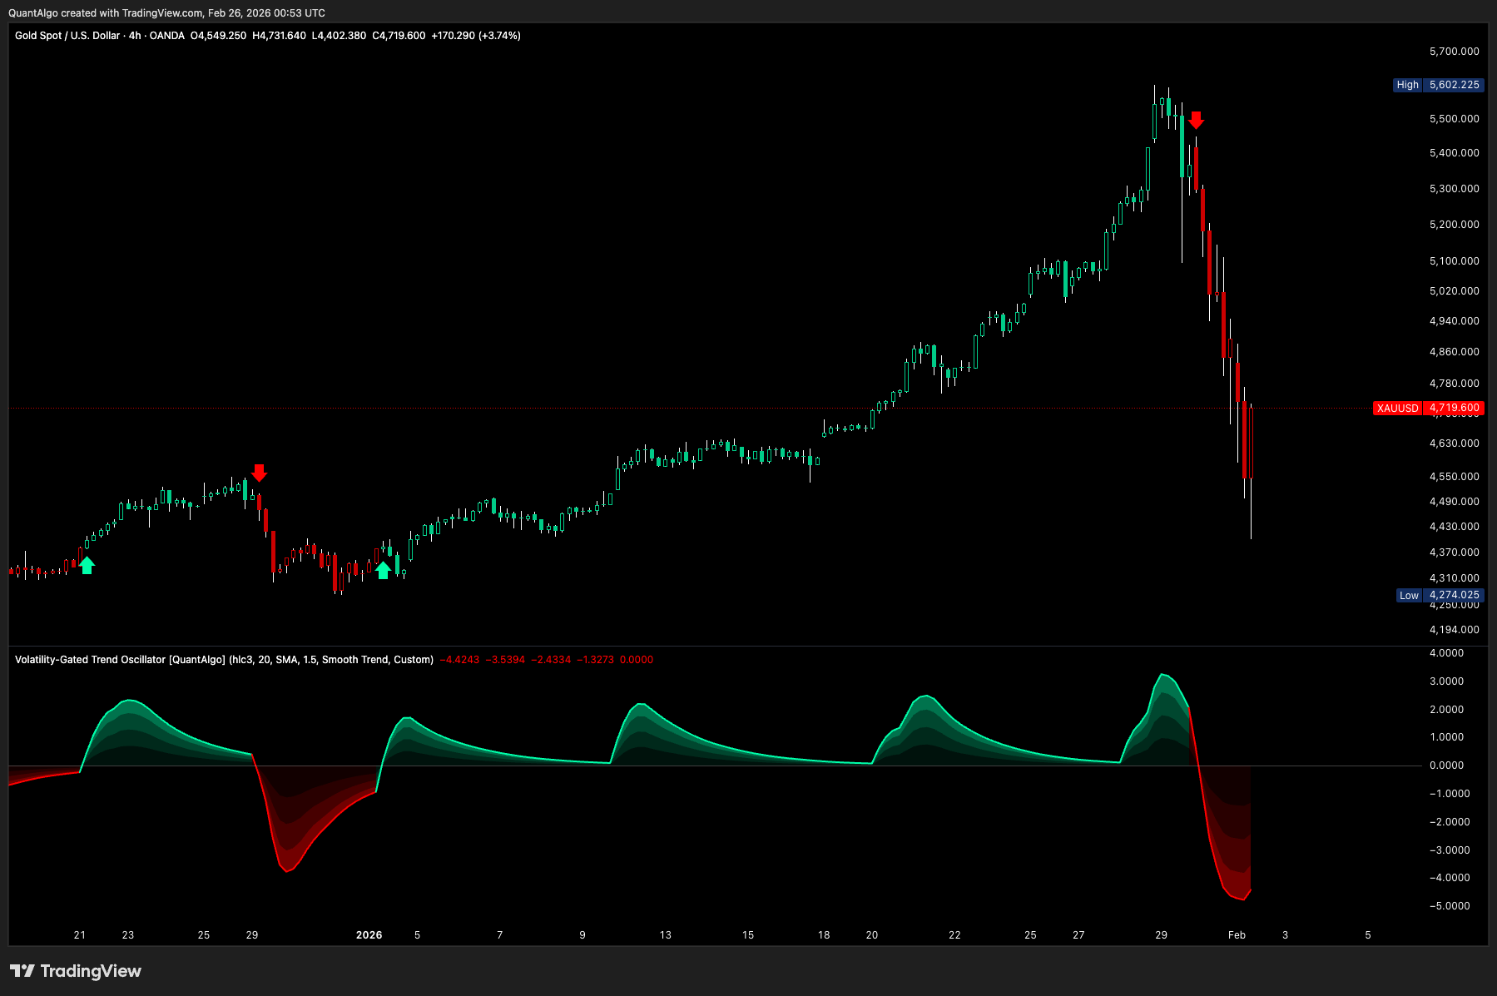Click the 3 date label after Feb

pos(1285,935)
